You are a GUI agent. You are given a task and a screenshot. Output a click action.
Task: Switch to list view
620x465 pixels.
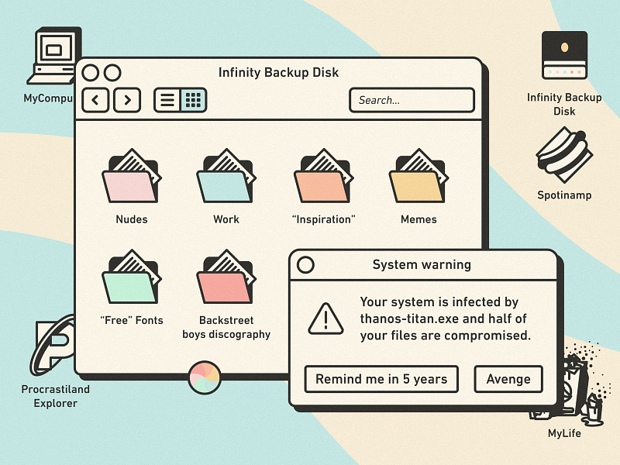tap(167, 100)
